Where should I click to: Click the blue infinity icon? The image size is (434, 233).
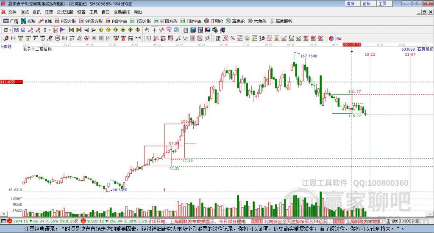coord(339,38)
